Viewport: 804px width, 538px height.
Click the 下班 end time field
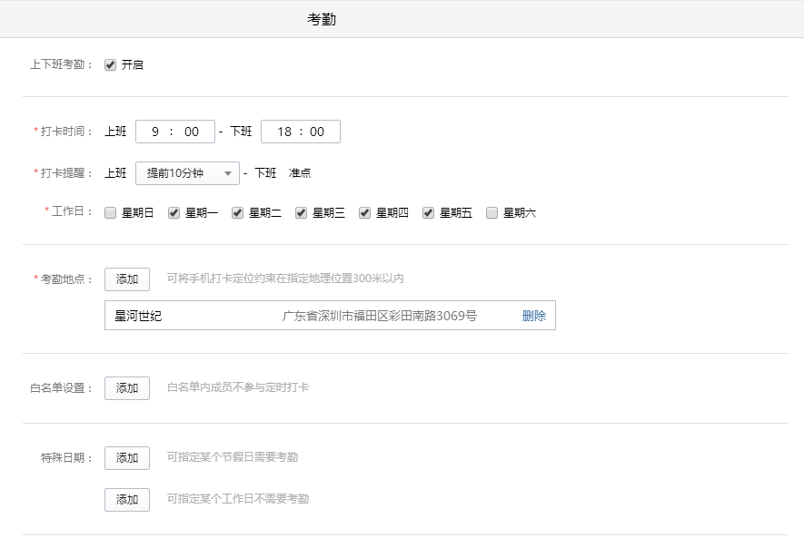coord(301,132)
